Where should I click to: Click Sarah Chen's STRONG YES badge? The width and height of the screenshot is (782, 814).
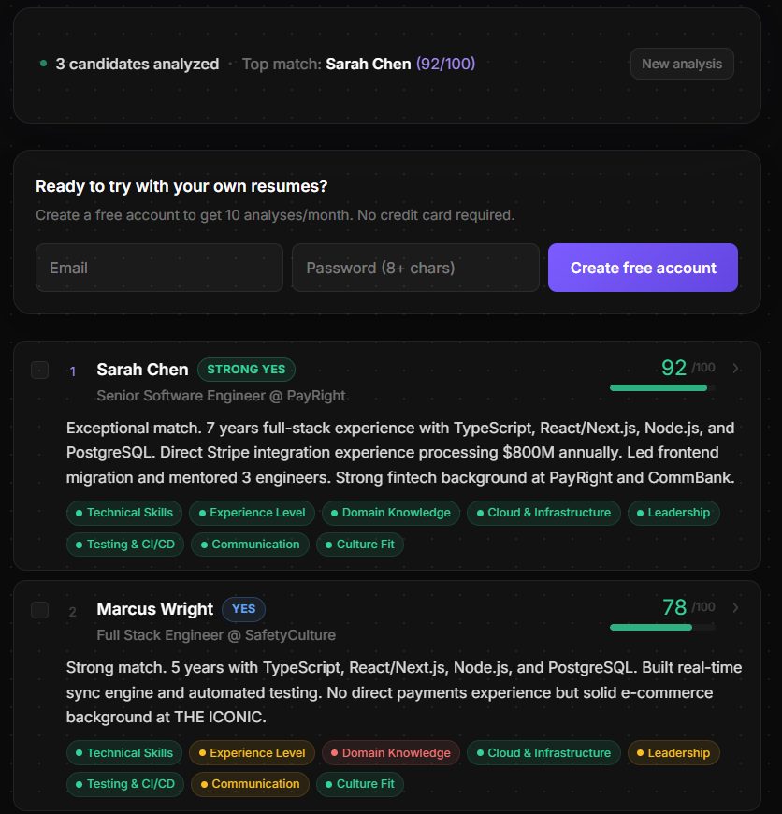[x=246, y=370]
